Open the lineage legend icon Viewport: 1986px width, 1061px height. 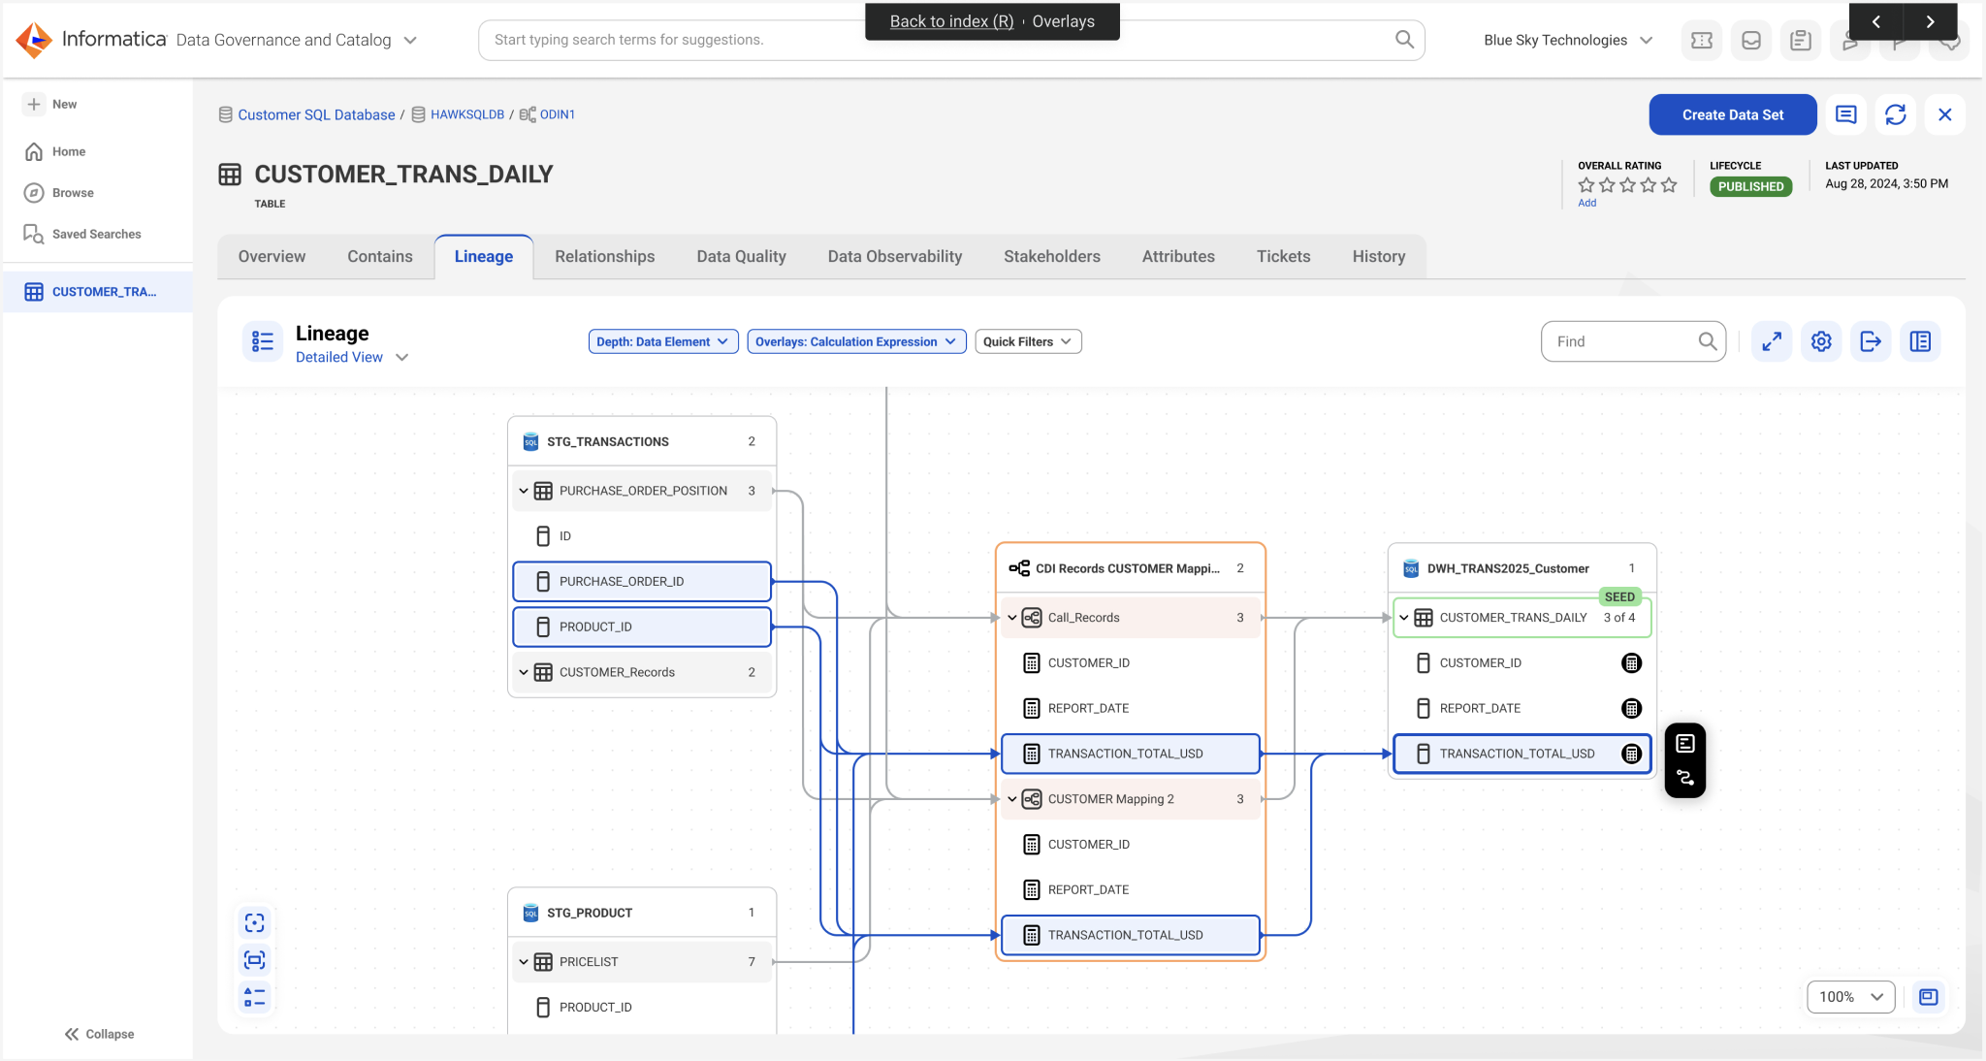254,996
